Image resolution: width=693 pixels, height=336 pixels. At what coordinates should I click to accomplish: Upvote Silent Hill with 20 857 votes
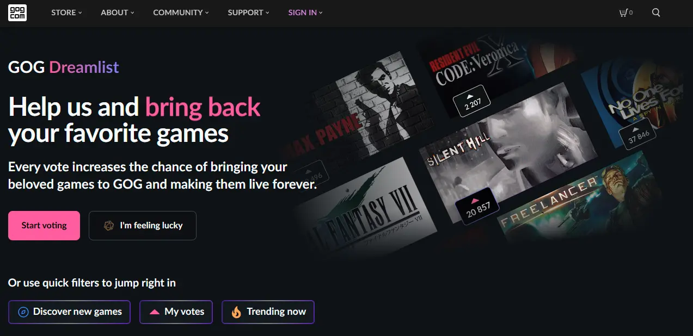tap(478, 205)
